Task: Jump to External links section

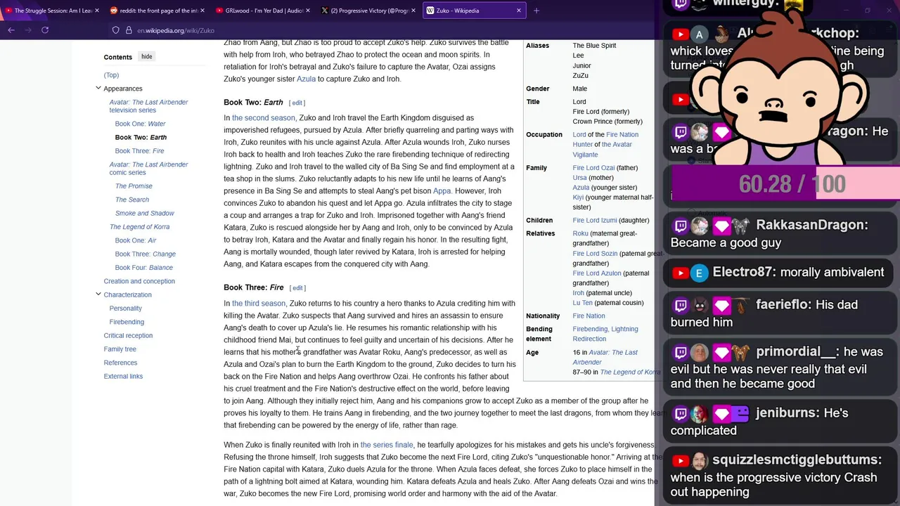Action: coord(123,376)
